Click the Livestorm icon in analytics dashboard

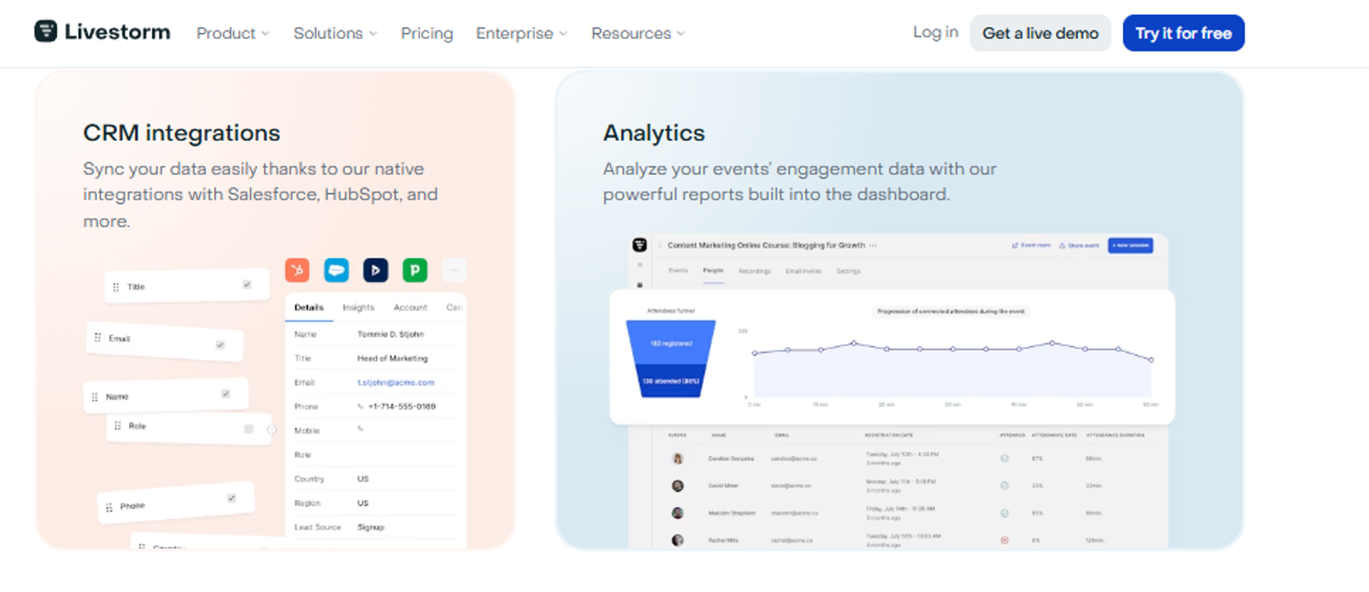click(x=640, y=245)
